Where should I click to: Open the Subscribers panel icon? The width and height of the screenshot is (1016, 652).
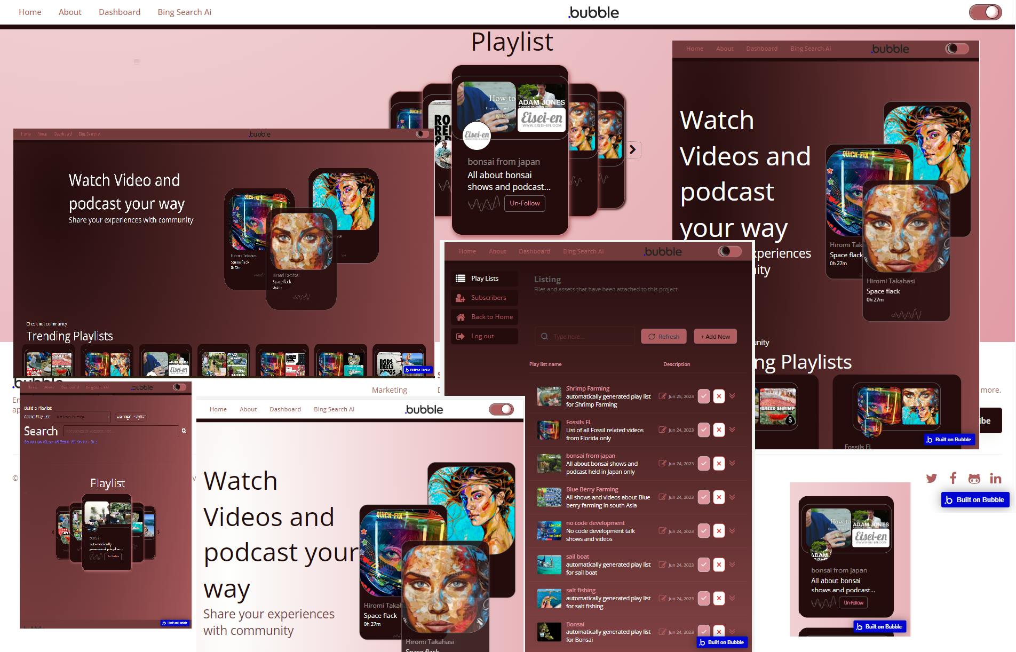[460, 297]
